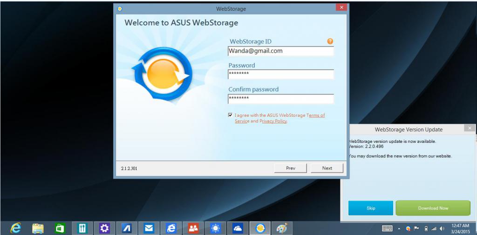Open the Weather app in the taskbar
The height and width of the screenshot is (235, 477).
[215, 228]
